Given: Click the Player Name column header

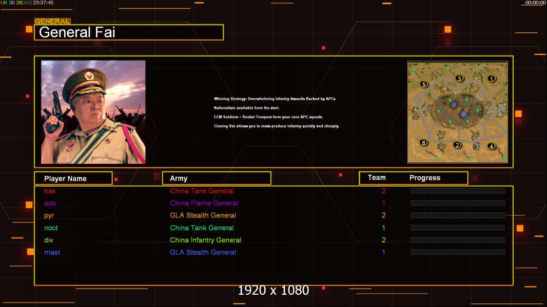Looking at the screenshot, I should coord(73,179).
